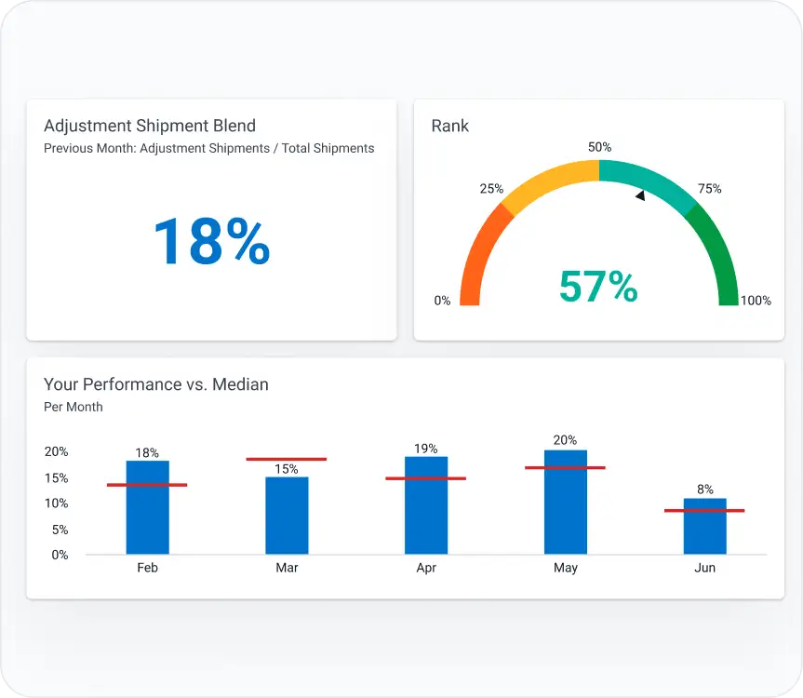Click the 57% rank value
This screenshot has width=803, height=698.
(598, 287)
